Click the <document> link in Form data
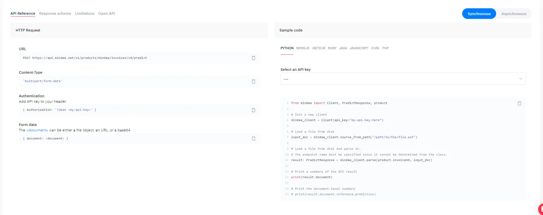543x215 pixels. (x=37, y=131)
